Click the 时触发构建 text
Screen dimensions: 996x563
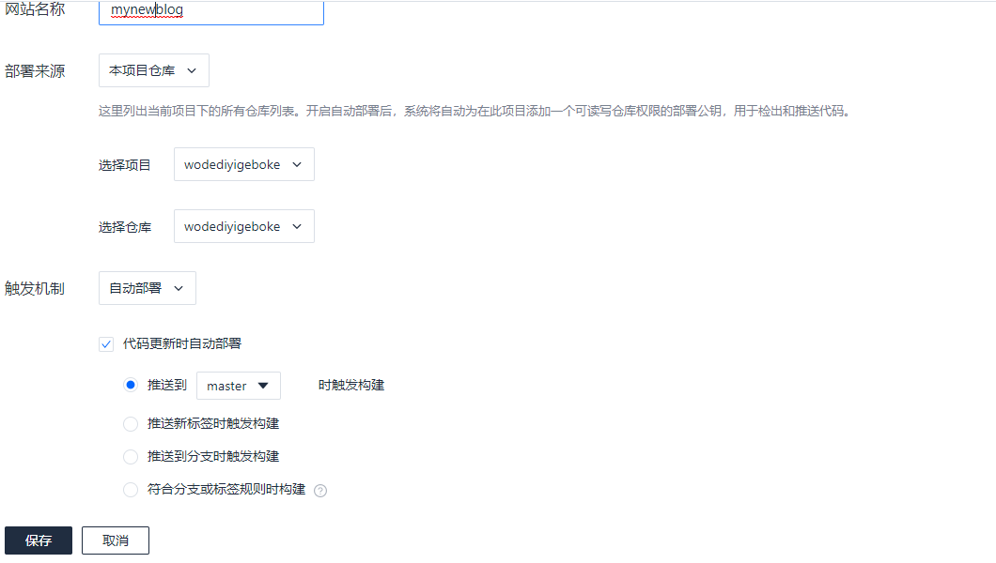pos(351,385)
